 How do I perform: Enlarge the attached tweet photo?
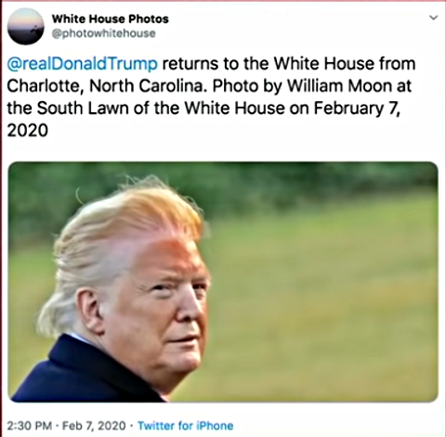223,282
